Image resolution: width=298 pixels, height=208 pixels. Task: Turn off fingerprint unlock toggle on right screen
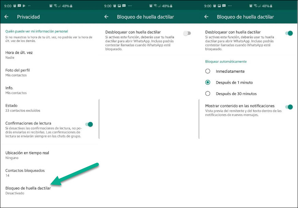coord(288,33)
